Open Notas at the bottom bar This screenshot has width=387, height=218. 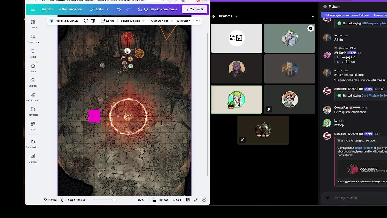coord(50,200)
